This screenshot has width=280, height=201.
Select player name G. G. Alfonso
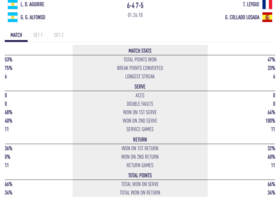[x=33, y=17]
